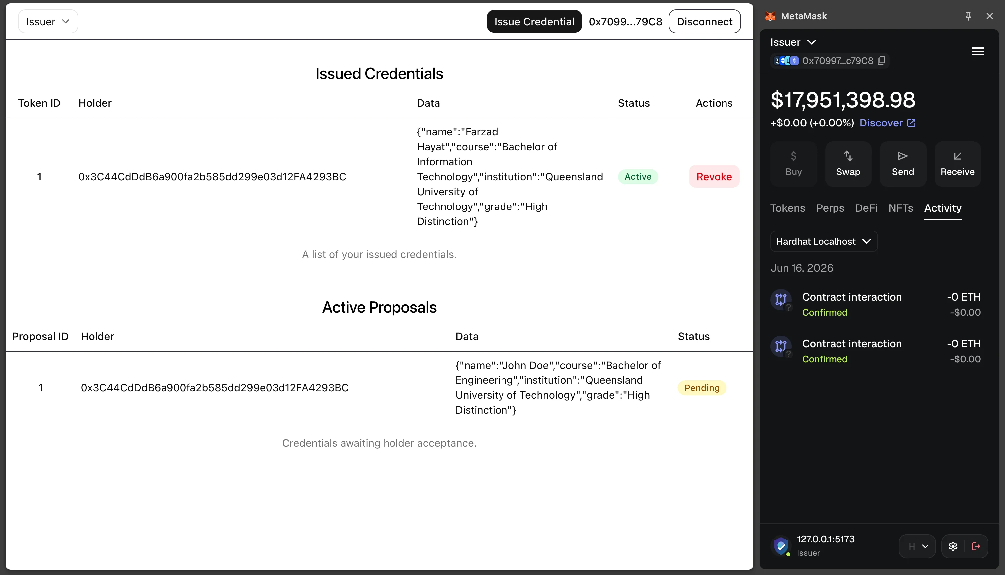Screen dimensions: 1005x575
Task: Click the Proposal ID column header
Action: 40,337
